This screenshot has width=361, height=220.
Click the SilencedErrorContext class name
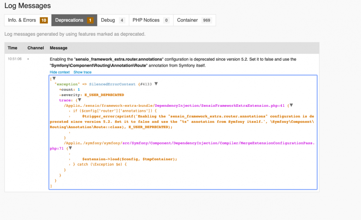click(112, 84)
